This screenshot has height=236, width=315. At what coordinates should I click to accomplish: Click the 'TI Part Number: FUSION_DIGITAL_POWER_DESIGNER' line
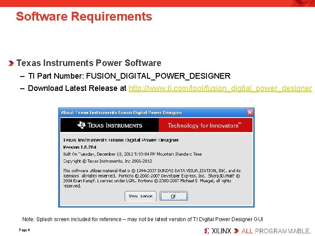point(129,76)
